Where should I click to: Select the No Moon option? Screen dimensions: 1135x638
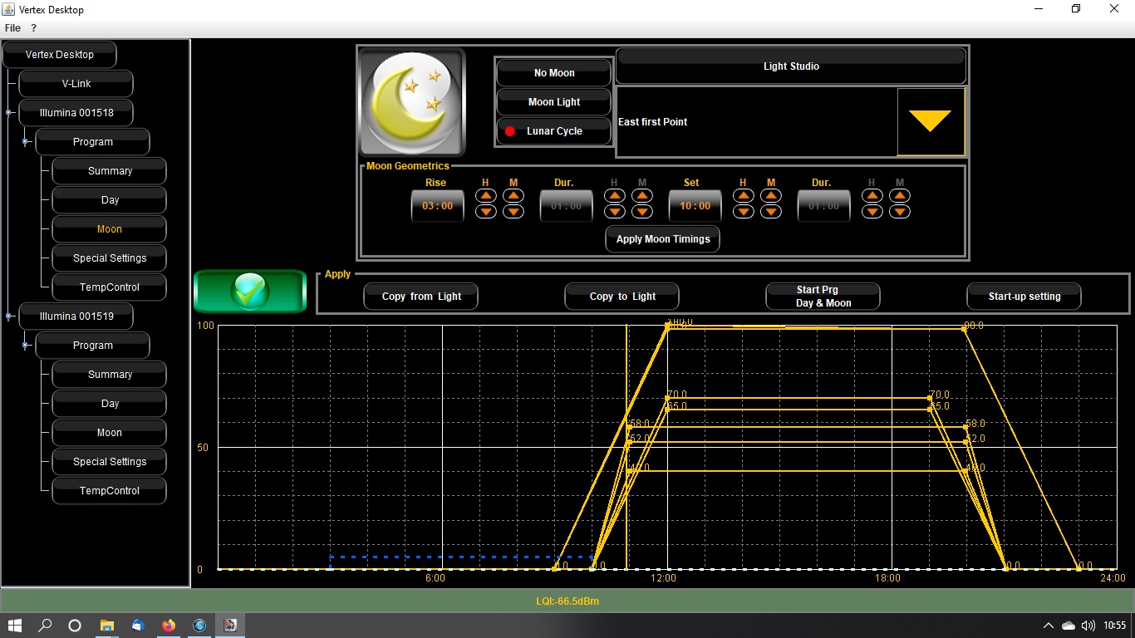coord(554,73)
